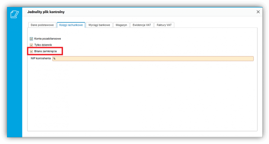Image resolution: width=269 pixels, height=144 pixels.
Task: Select the Księgi rachunkowe tab
Action: (x=71, y=25)
